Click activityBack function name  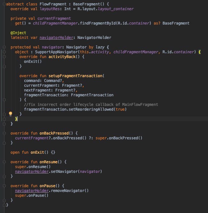point(62,57)
